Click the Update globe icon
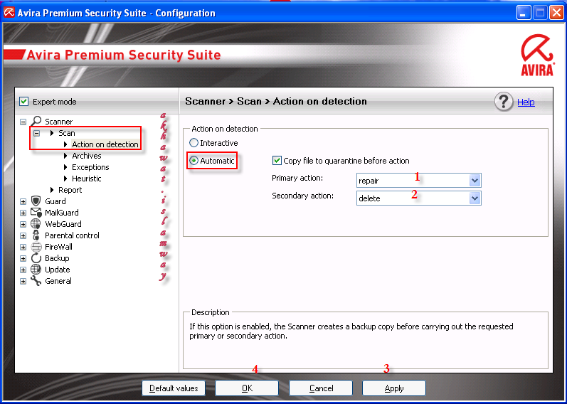The height and width of the screenshot is (404, 567). point(36,270)
